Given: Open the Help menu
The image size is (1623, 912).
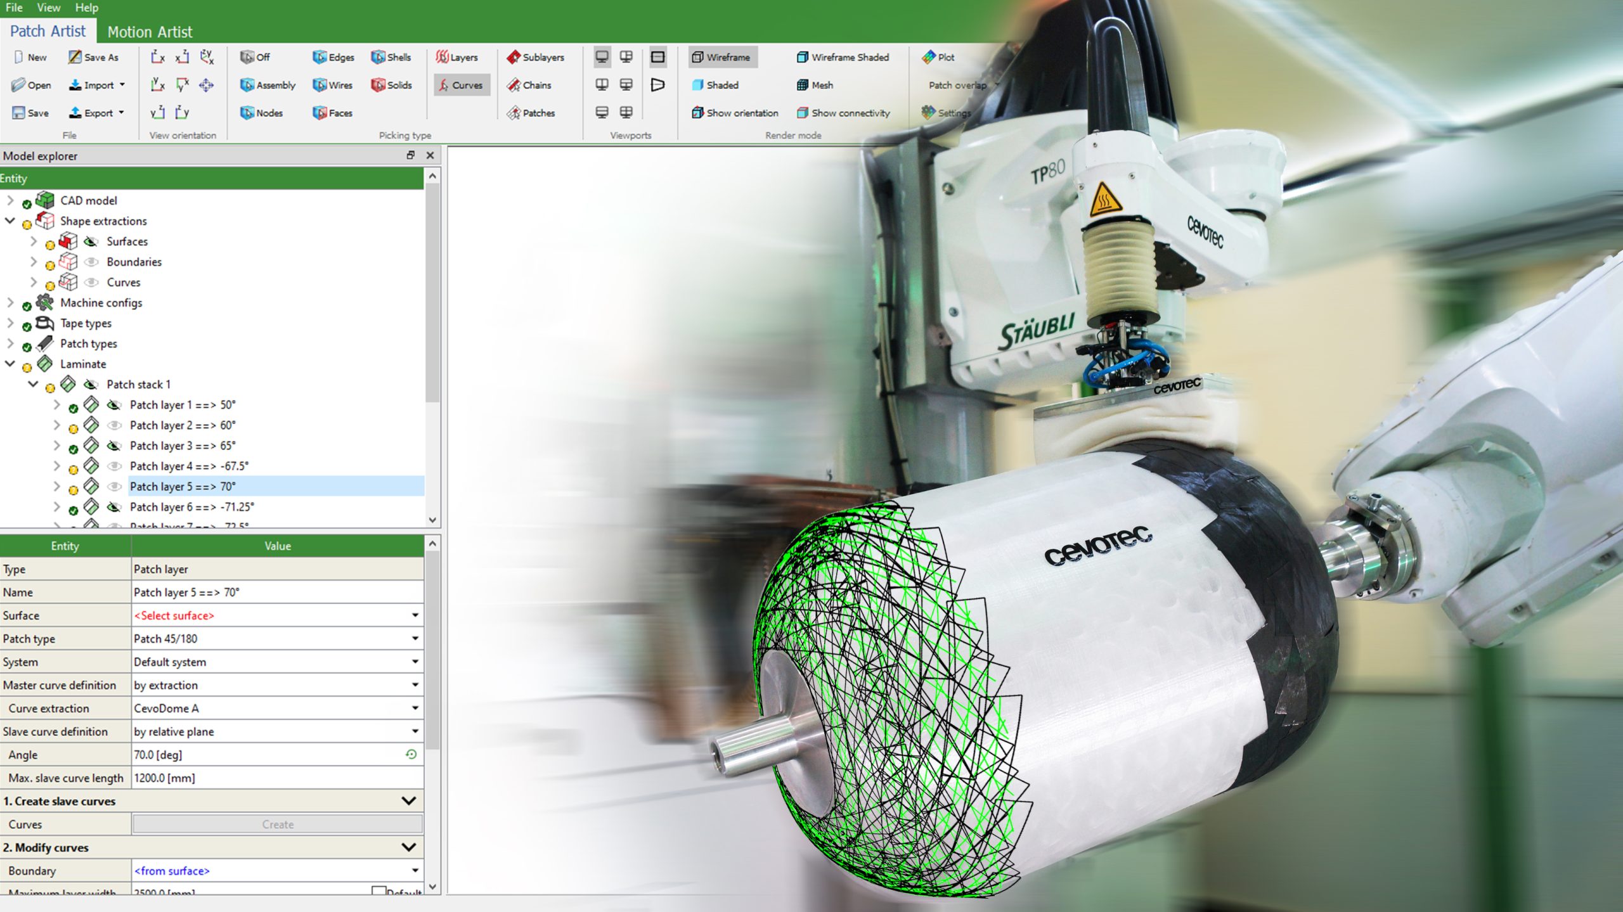Looking at the screenshot, I should 87,8.
